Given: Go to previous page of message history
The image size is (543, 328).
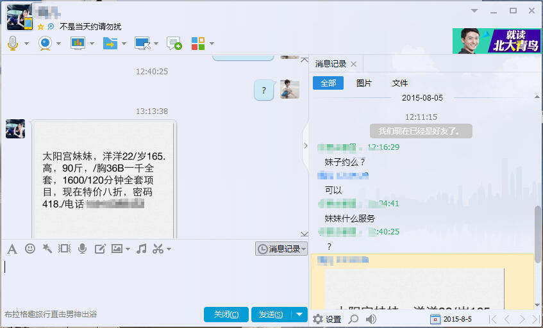Looking at the screenshot, I should pyautogui.click(x=507, y=319).
